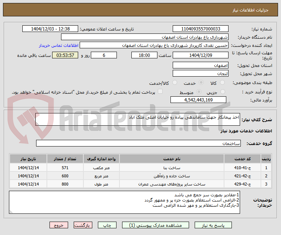Select the خدمت radio button

201,83
